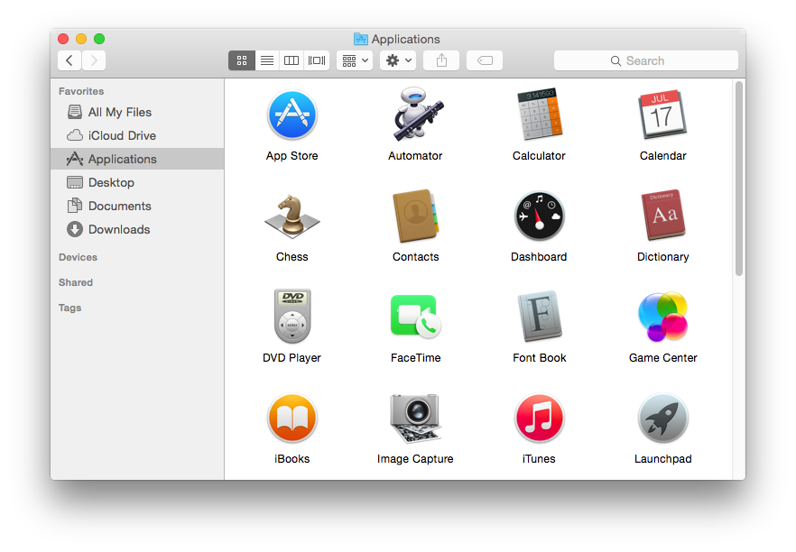Select the Dictionary app
The width and height of the screenshot is (796, 552).
[662, 216]
